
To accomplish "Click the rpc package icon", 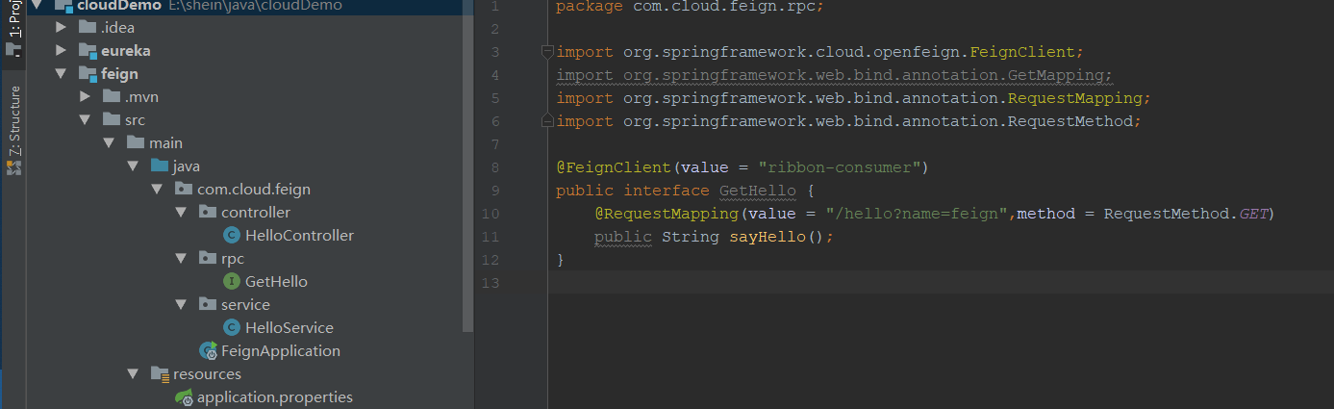I will point(207,258).
